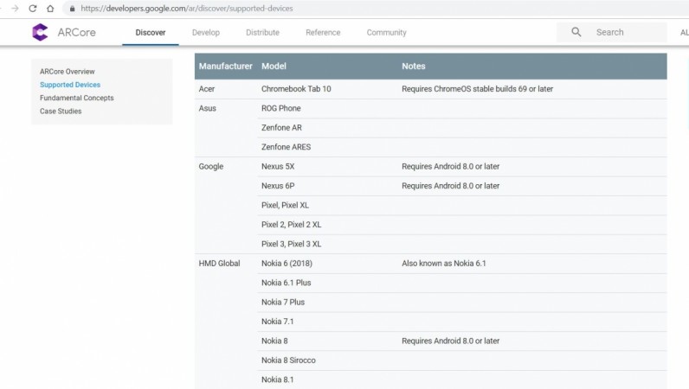The image size is (689, 389).
Task: Click the Nexus 5X Android 8.0 note
Action: pos(450,167)
